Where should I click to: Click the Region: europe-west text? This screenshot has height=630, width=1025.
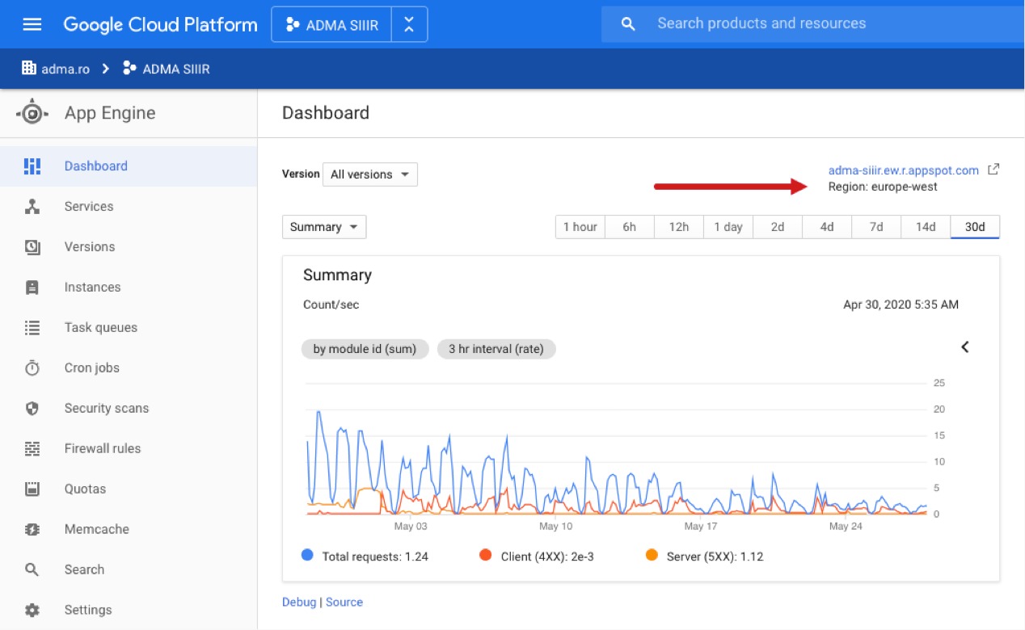[x=883, y=187]
